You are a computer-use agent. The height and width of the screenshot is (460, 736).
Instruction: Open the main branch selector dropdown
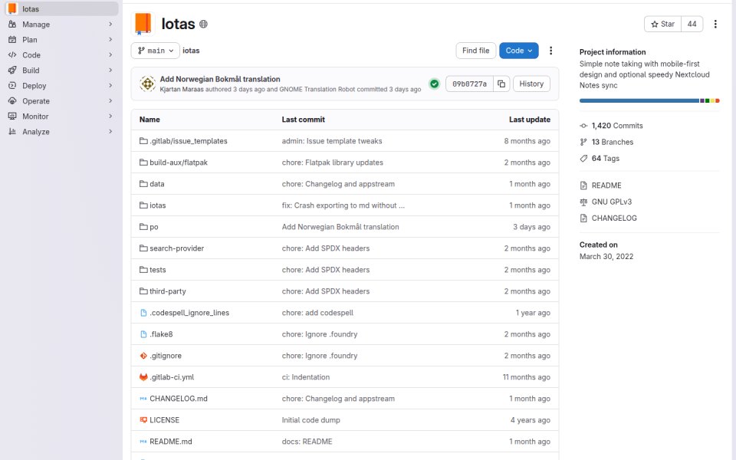point(156,51)
